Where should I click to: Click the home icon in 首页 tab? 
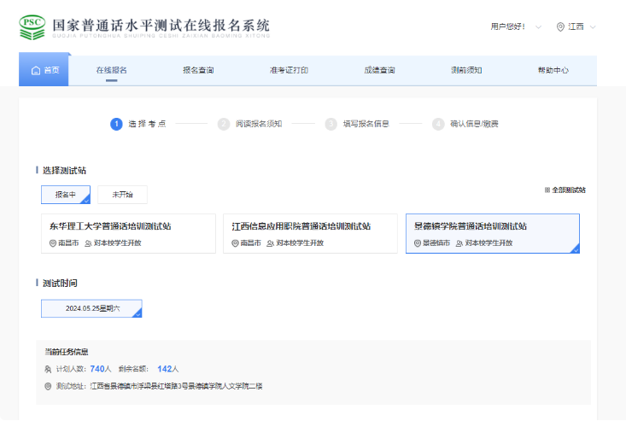pyautogui.click(x=35, y=71)
